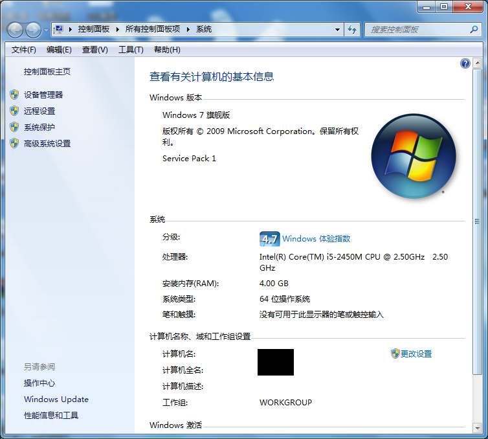Click the 4.00 GB memory value
This screenshot has height=439, width=488.
pyautogui.click(x=274, y=284)
